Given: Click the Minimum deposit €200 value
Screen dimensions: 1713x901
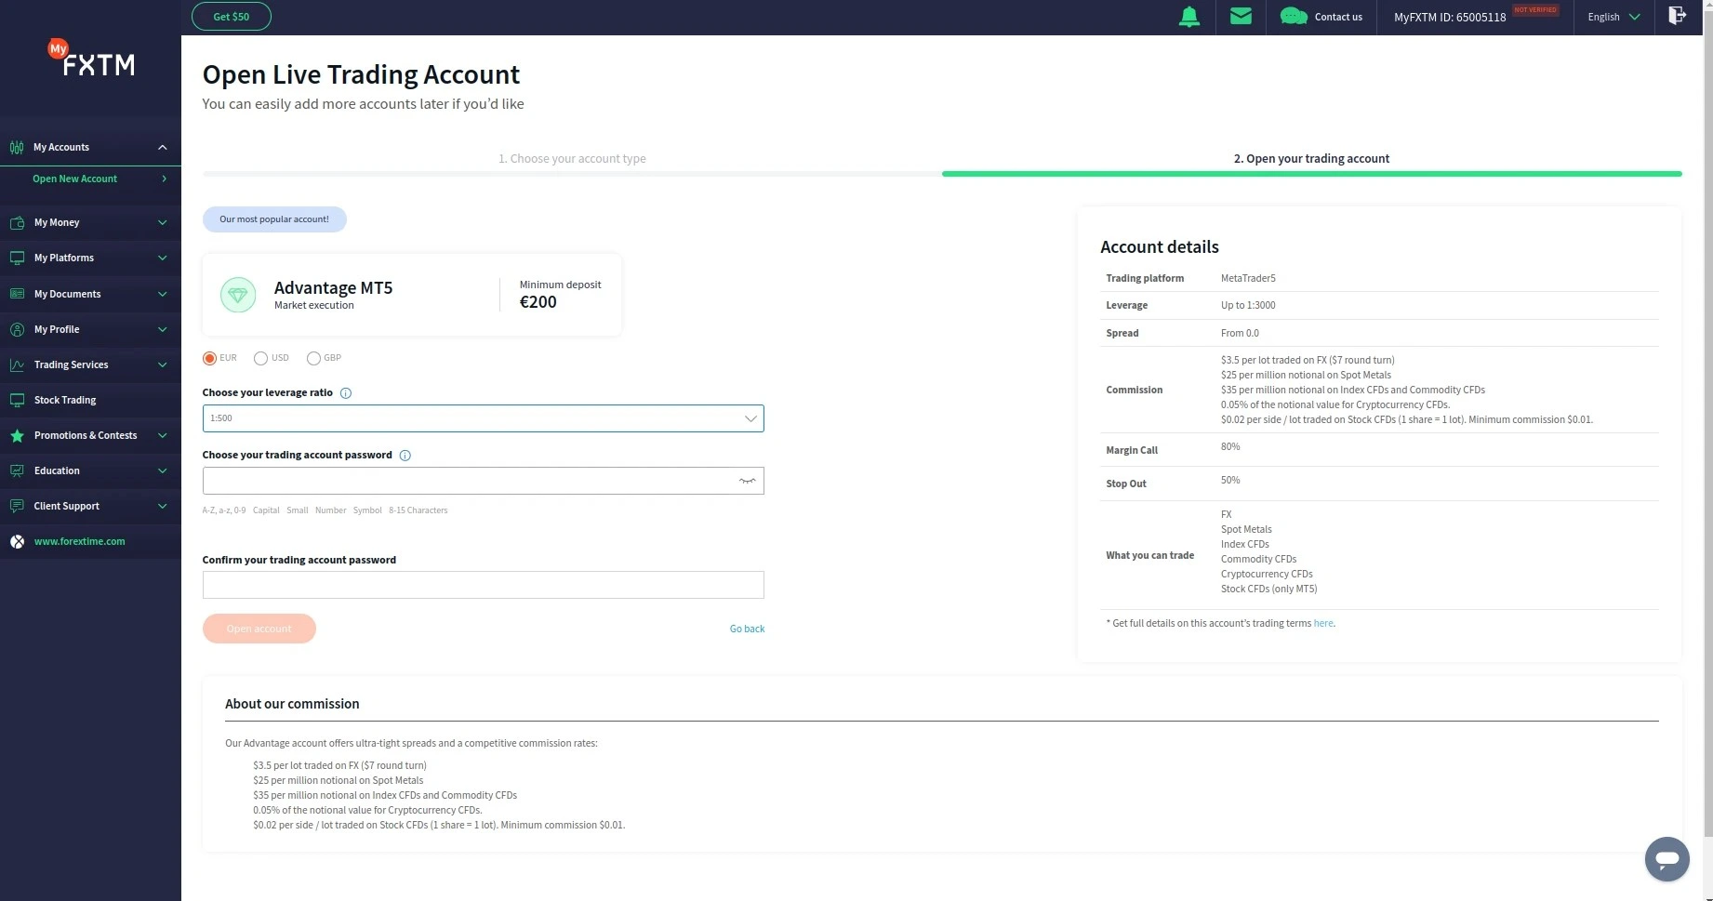Looking at the screenshot, I should click(x=538, y=302).
